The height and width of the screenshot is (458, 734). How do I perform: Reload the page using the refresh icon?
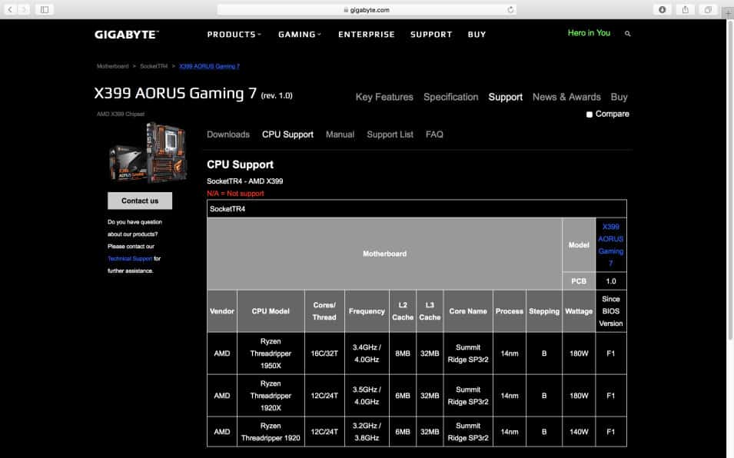pos(510,9)
